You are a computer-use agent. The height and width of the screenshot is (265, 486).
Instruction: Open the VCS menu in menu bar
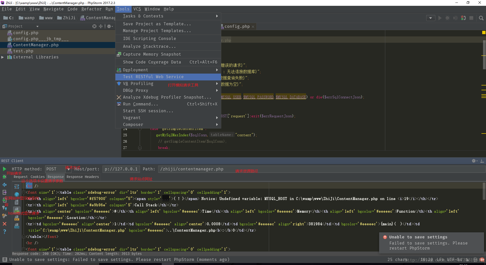pos(137,9)
